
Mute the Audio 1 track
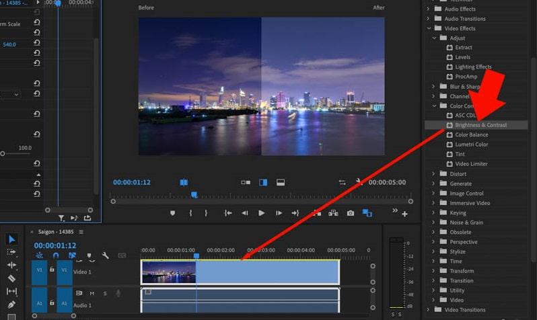click(92, 293)
